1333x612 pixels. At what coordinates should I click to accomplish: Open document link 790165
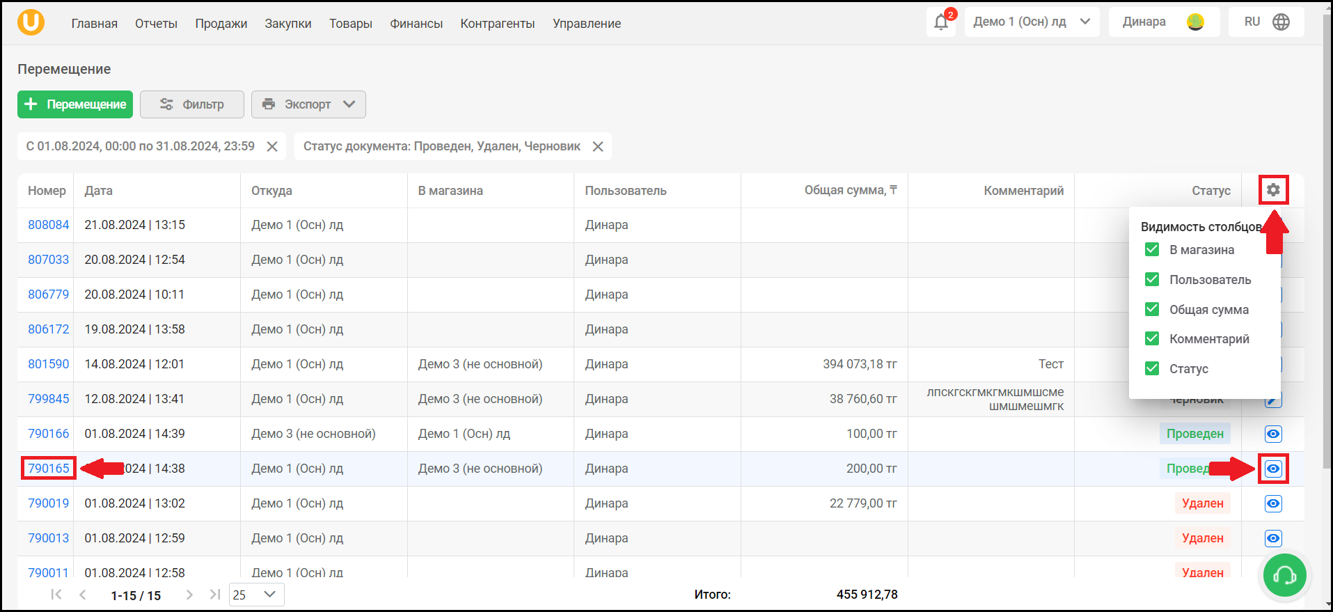(49, 469)
